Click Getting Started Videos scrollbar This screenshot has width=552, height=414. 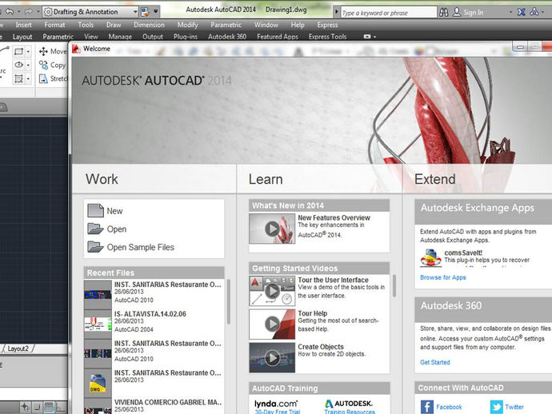click(x=394, y=285)
